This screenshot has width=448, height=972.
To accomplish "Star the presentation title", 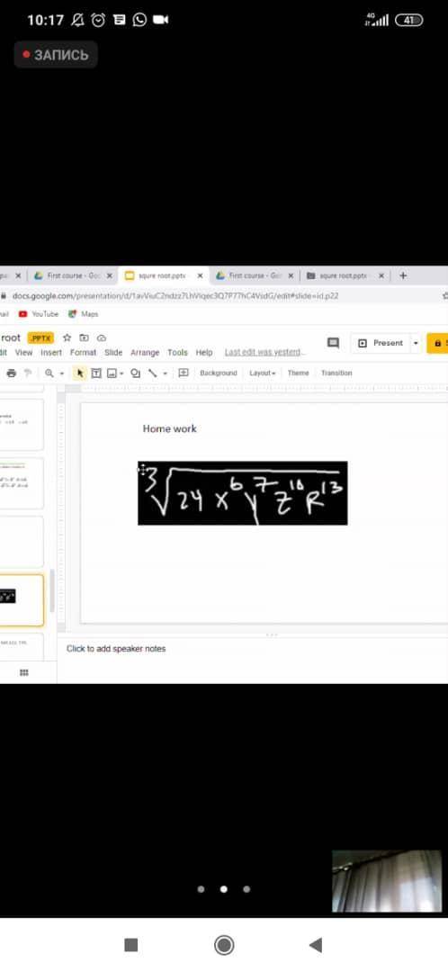I will point(67,337).
